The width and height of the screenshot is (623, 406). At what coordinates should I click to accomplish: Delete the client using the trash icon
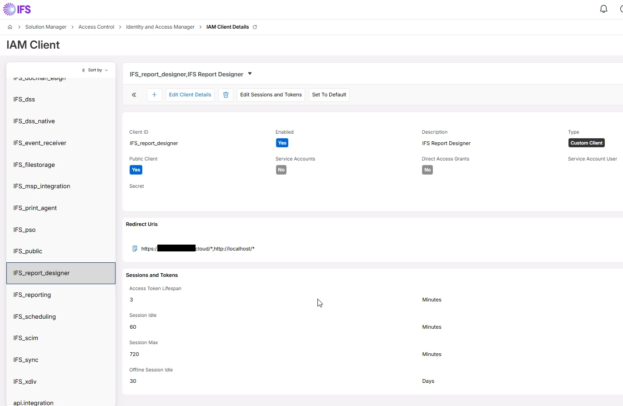coord(226,95)
